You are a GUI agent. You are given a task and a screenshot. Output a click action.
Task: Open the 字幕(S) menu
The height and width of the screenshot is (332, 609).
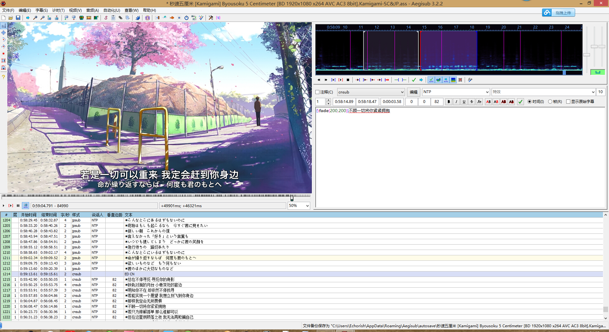coord(42,10)
